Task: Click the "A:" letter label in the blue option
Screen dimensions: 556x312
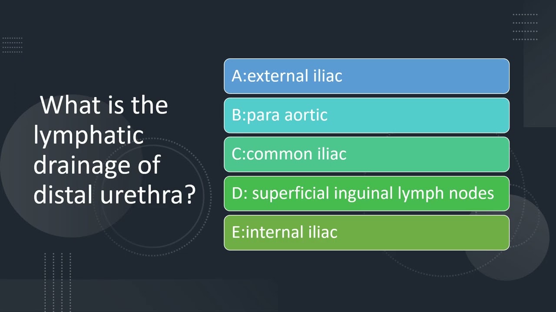Action: (239, 76)
